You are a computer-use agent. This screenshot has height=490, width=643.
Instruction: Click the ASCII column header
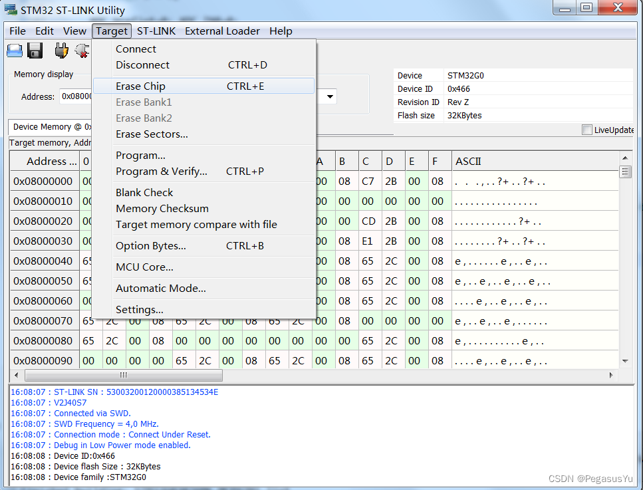[535, 162]
